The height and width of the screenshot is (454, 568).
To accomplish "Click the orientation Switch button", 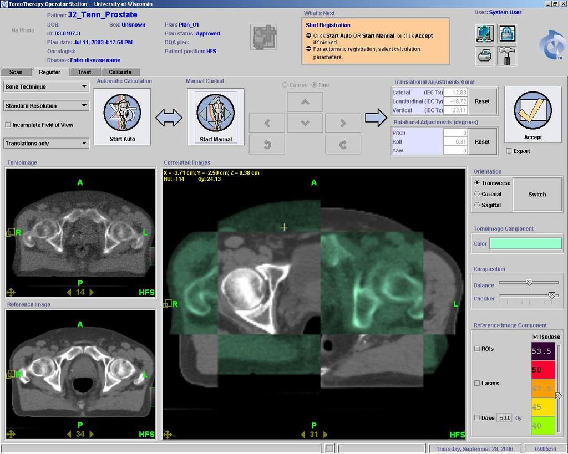I will point(537,195).
